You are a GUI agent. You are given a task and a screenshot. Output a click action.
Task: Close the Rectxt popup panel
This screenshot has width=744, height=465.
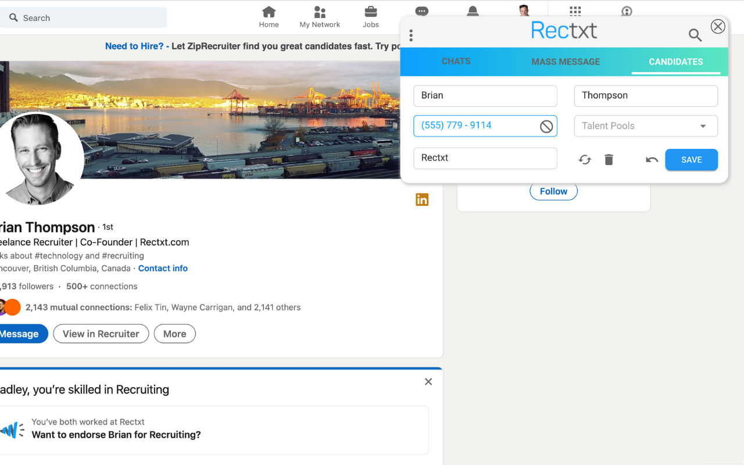pyautogui.click(x=718, y=26)
